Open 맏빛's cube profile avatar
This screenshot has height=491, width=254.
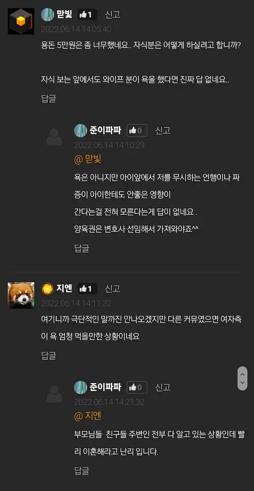(21, 21)
